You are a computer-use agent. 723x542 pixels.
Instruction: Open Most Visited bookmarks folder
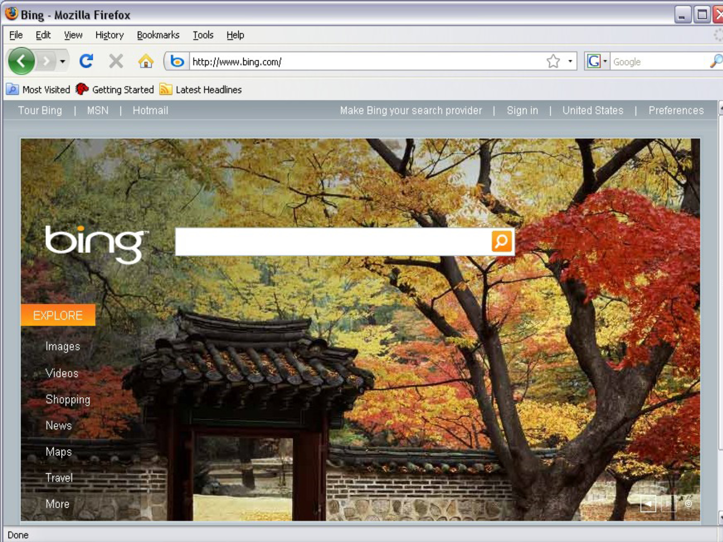(38, 90)
